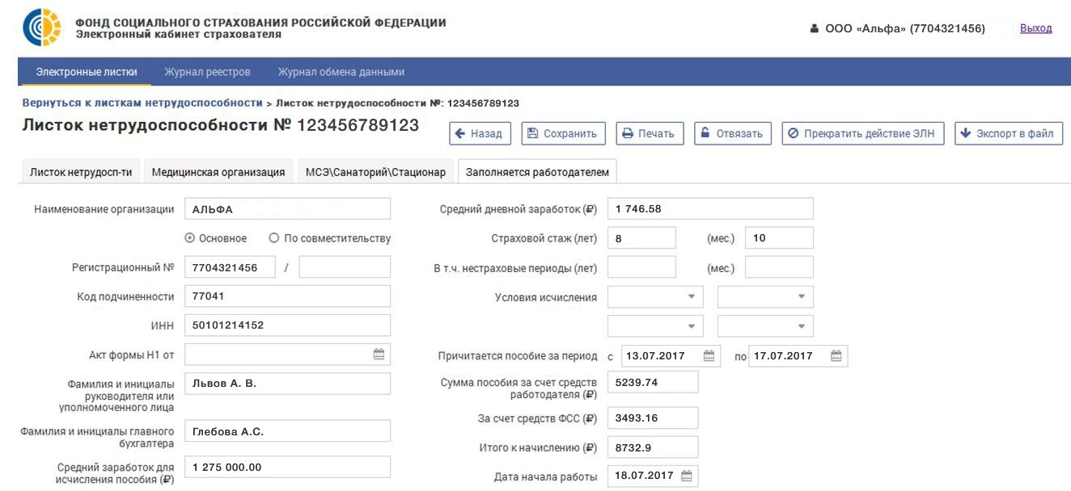Click the Выход logout link
Image resolution: width=1071 pixels, height=491 pixels.
point(1035,28)
